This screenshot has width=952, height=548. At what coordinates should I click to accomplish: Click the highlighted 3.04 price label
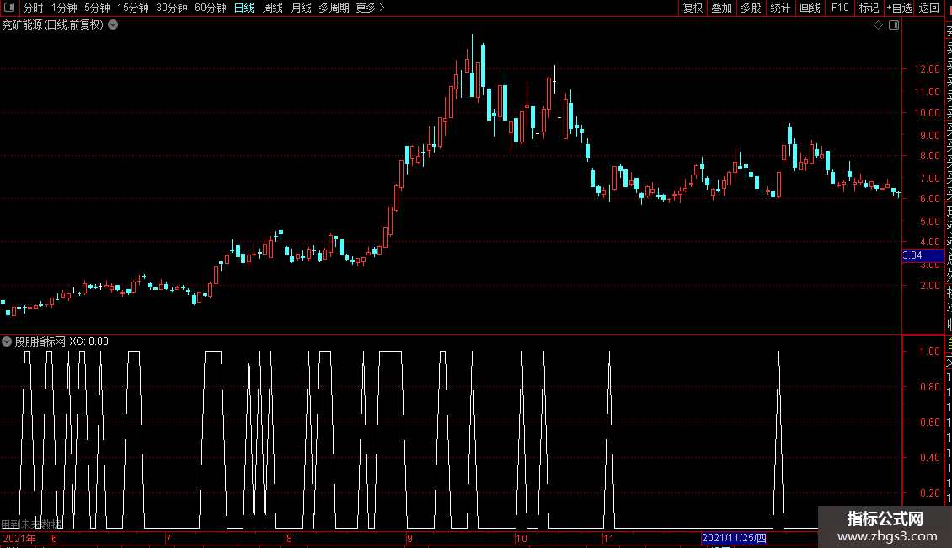click(923, 255)
